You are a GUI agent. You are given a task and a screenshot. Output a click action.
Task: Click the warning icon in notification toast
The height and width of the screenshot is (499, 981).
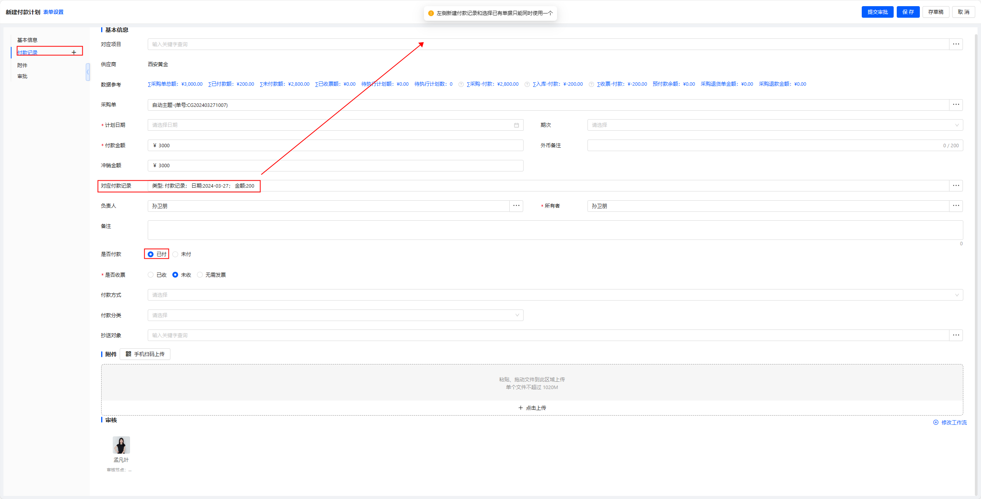(431, 13)
